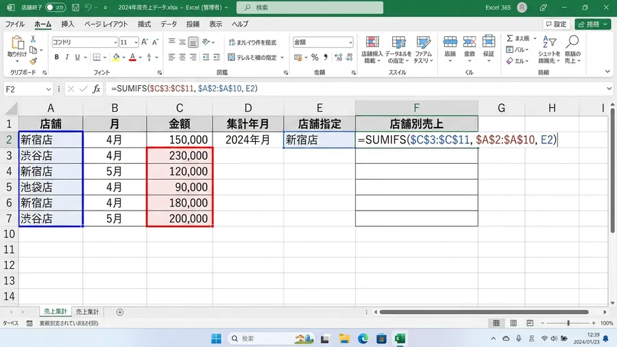Confirm the formula with the checkmark icon
Image resolution: width=617 pixels, height=347 pixels.
(x=84, y=89)
